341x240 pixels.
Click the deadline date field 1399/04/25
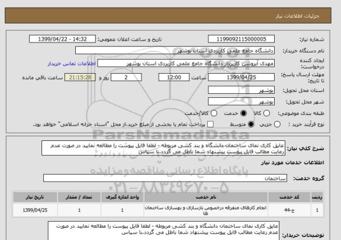(x=241, y=77)
